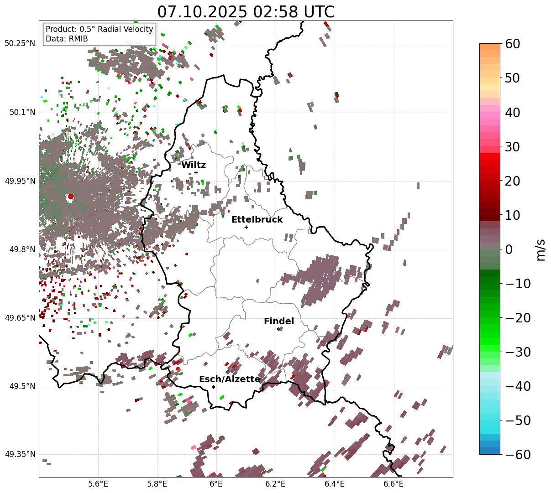Click the Product: 0.5° Radial Velocity text
This screenshot has width=551, height=493.
(x=100, y=30)
